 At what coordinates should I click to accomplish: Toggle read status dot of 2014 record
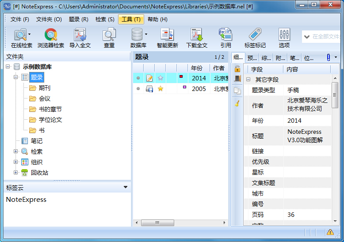[138, 78]
